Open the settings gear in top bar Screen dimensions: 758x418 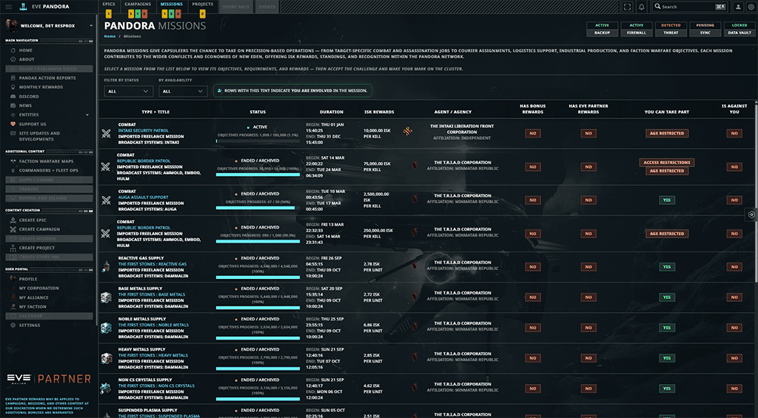(751, 7)
